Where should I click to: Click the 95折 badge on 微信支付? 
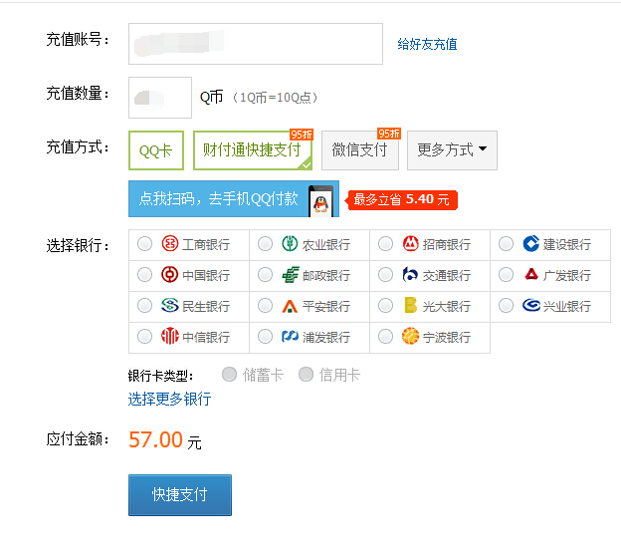click(389, 134)
